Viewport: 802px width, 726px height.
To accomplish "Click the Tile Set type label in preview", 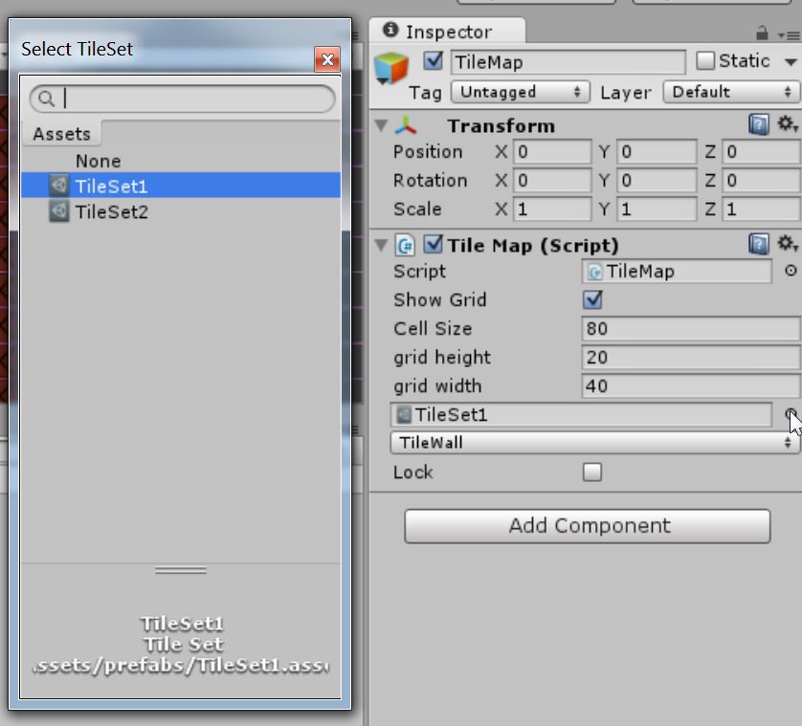I will tap(183, 644).
